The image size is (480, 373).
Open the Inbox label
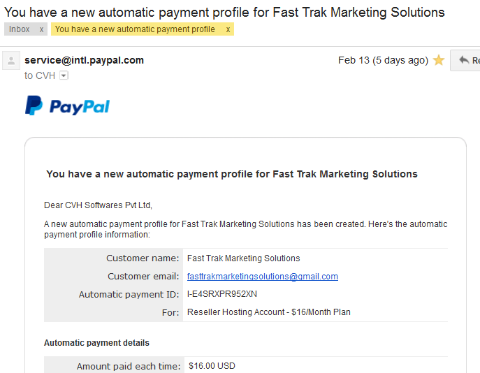20,29
